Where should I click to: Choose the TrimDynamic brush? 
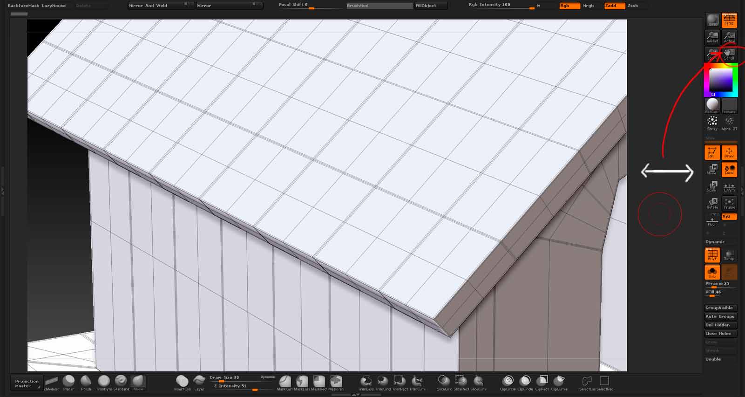tap(103, 383)
